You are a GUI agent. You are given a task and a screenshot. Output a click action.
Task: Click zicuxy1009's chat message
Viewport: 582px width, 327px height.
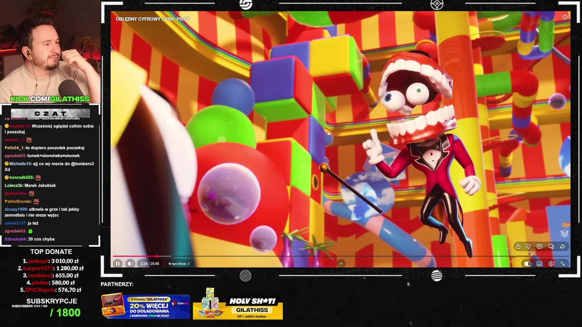click(x=42, y=212)
